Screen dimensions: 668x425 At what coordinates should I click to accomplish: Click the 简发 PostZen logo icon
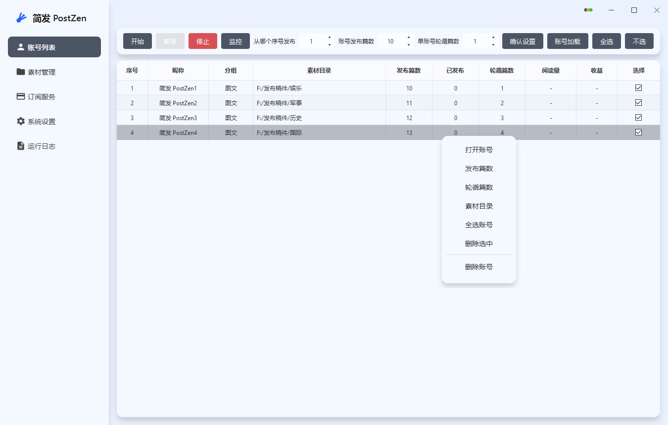20,17
